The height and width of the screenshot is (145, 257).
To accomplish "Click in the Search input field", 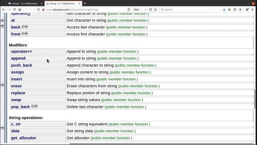I will 184,10.
